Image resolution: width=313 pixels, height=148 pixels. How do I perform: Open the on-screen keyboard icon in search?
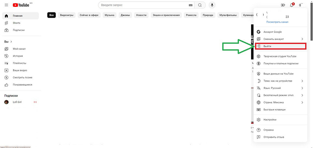(x=190, y=5)
